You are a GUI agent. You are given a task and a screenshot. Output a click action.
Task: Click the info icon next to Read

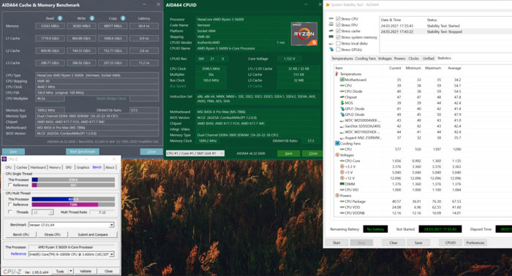60,18
